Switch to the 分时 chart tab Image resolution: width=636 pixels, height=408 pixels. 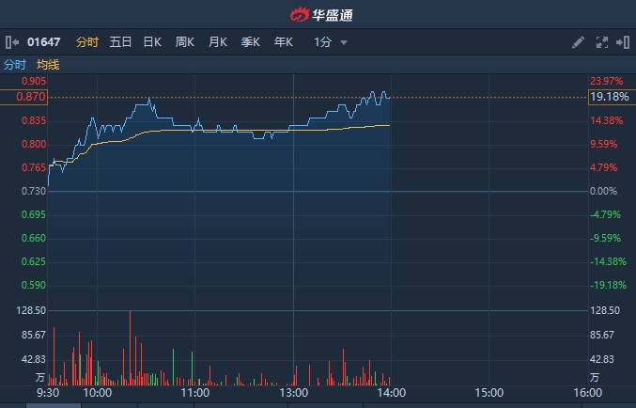click(x=86, y=42)
